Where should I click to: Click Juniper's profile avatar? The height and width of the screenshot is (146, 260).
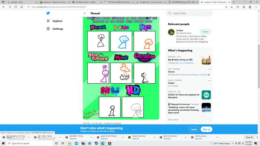[171, 32]
